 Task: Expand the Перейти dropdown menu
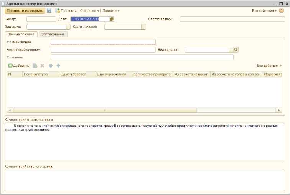[111, 11]
